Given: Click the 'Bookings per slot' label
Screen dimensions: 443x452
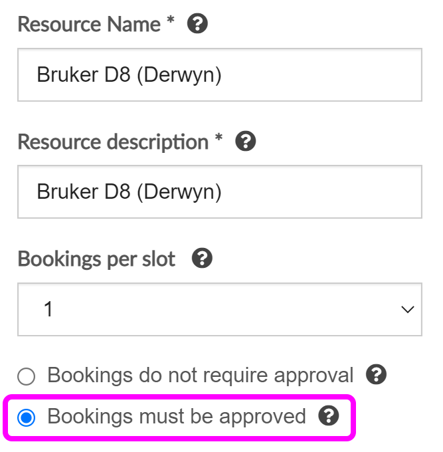Looking at the screenshot, I should coord(96,259).
